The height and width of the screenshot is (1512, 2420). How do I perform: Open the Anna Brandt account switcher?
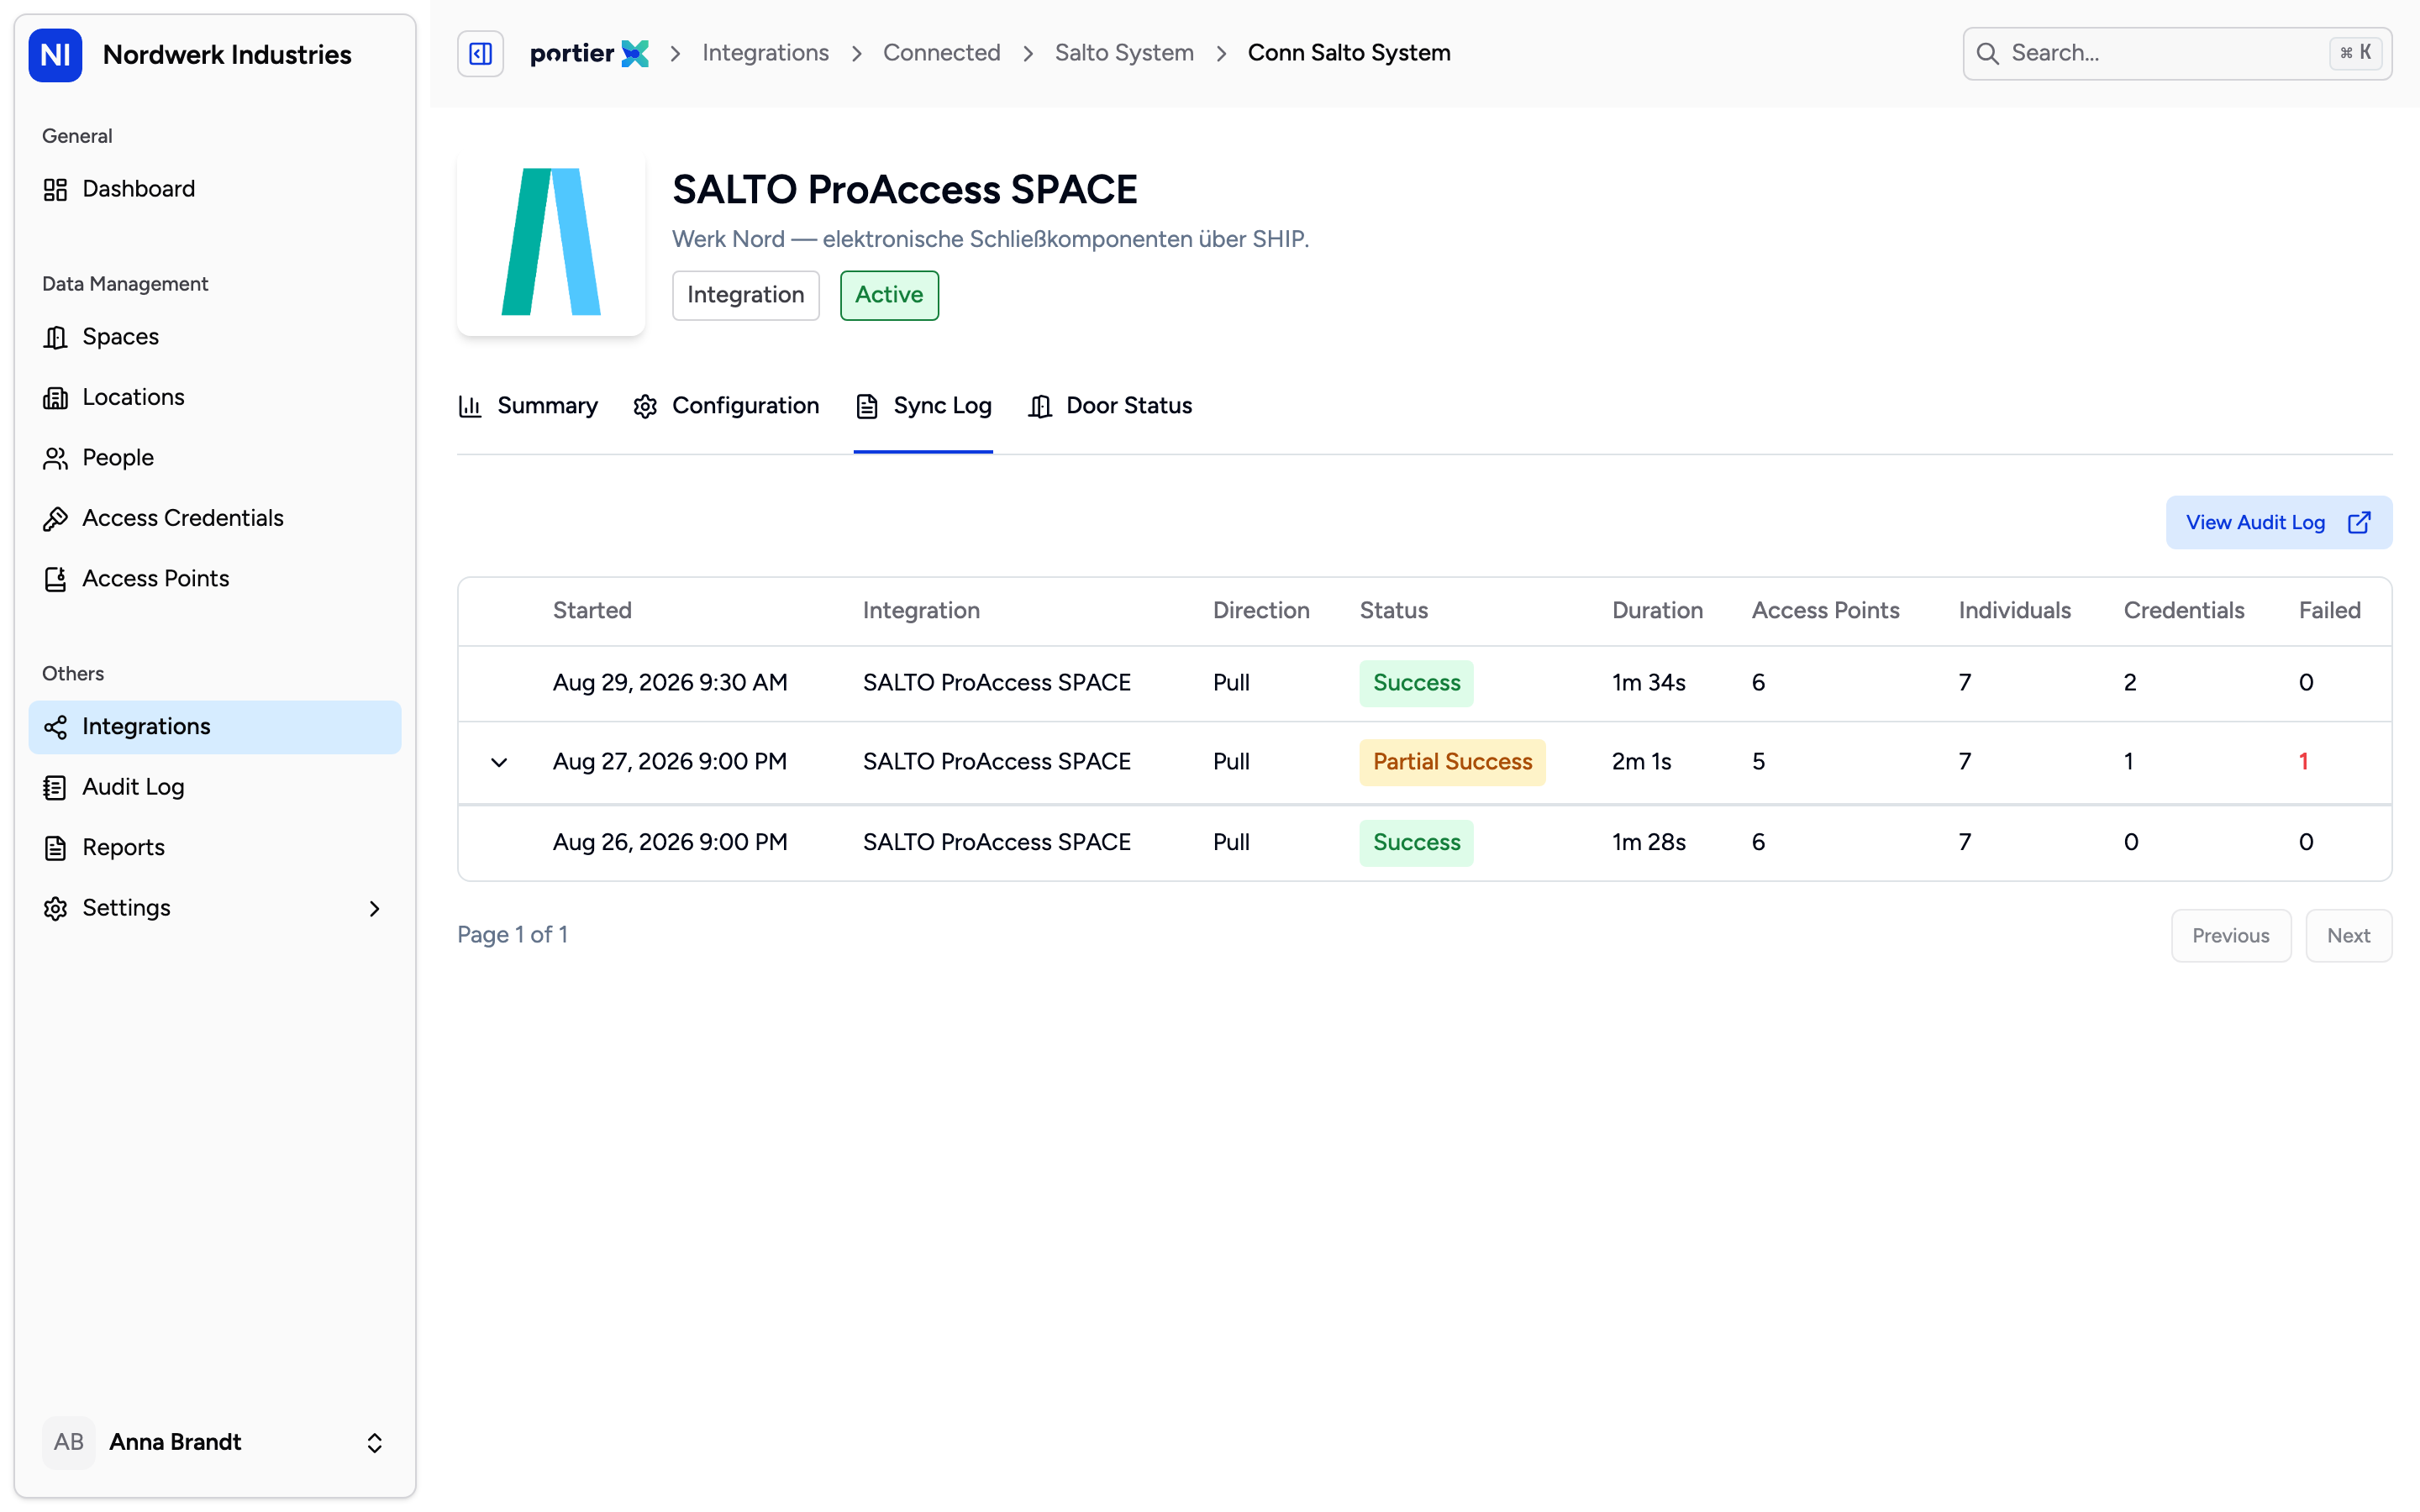tap(214, 1442)
